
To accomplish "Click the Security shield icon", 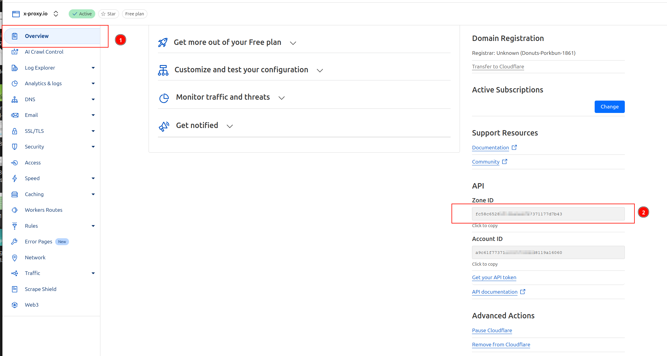I will click(x=14, y=147).
